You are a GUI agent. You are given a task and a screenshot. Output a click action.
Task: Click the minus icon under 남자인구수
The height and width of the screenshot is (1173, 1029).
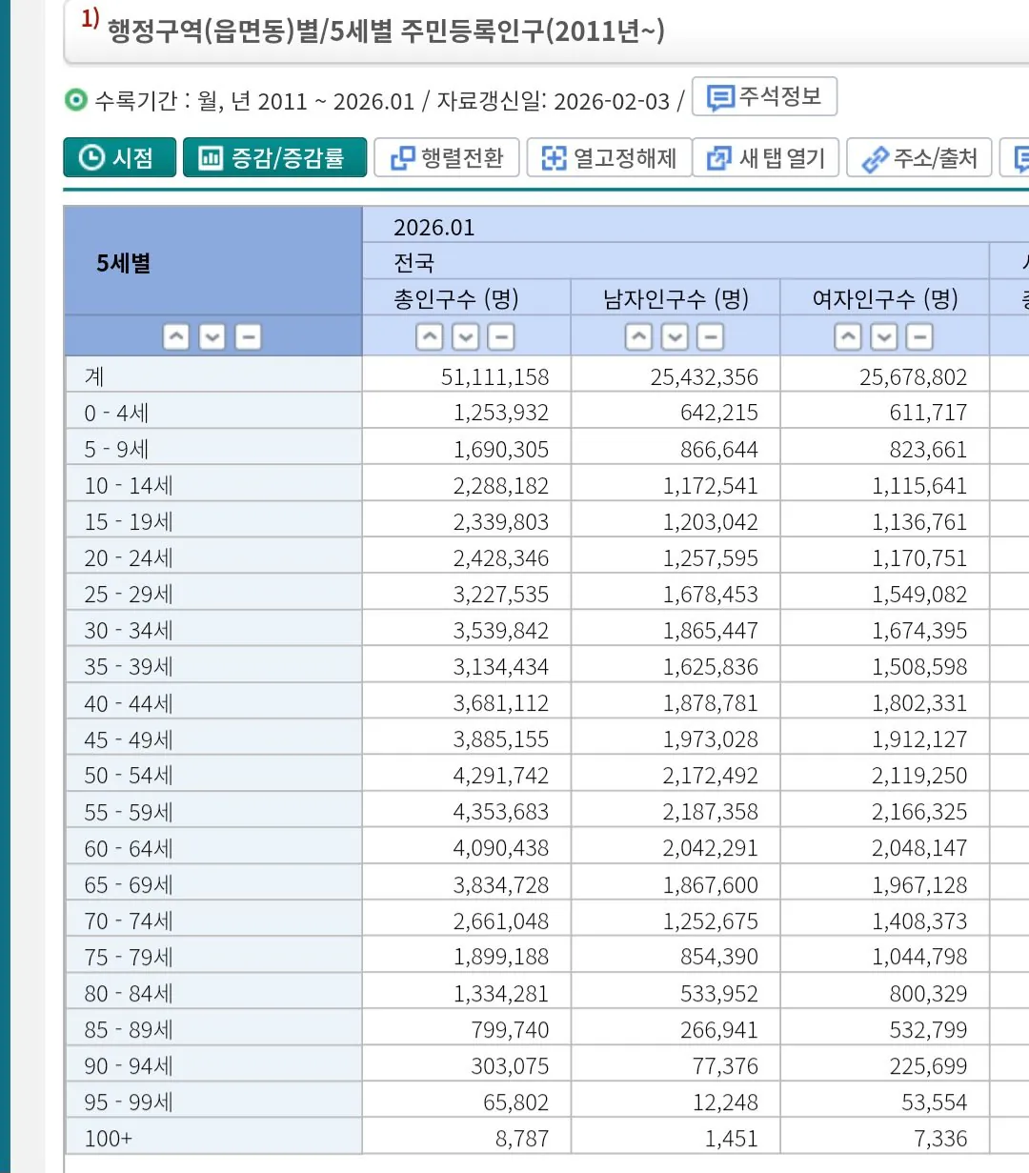pyautogui.click(x=711, y=337)
